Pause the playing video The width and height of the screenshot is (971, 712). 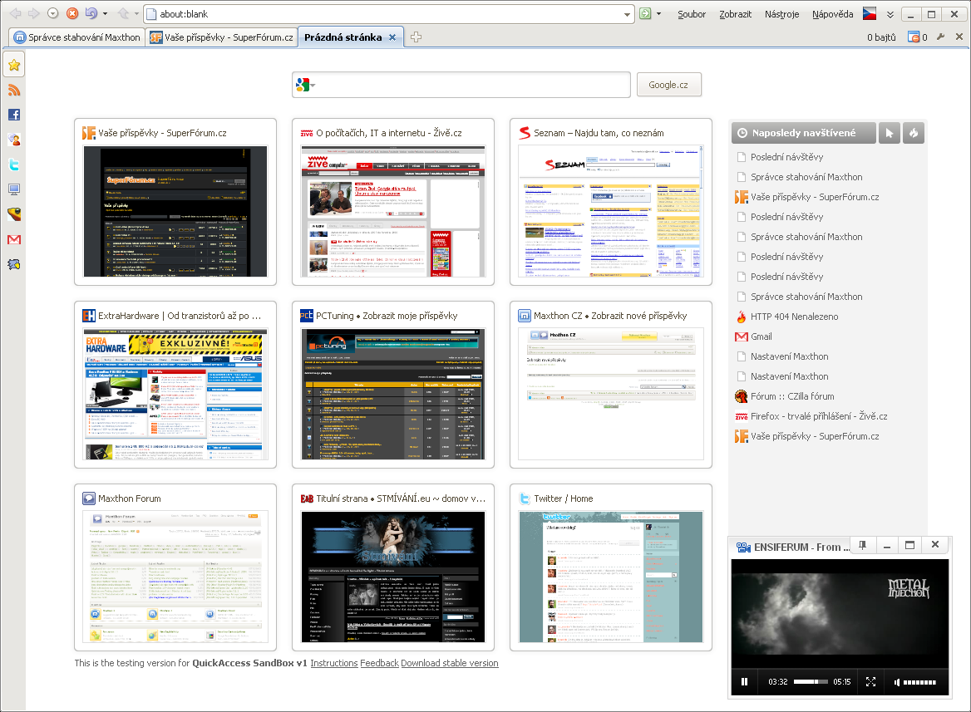[744, 682]
